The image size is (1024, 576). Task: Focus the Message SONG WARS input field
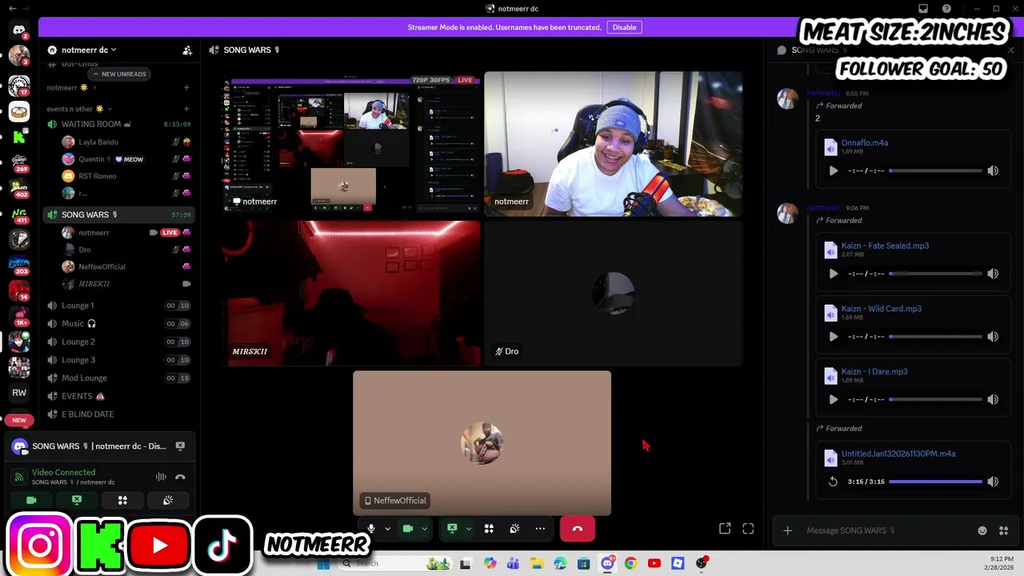pos(888,530)
